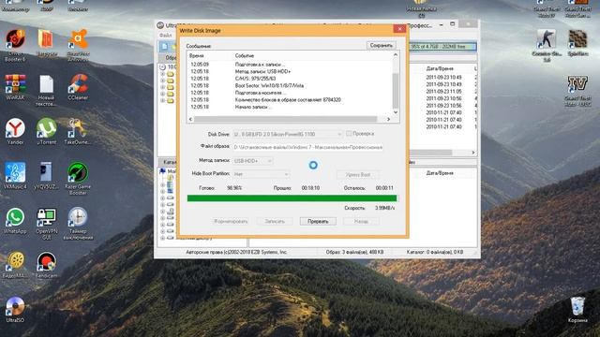Close the Write Disk Image dialog
The height and width of the screenshot is (337, 600).
click(399, 29)
